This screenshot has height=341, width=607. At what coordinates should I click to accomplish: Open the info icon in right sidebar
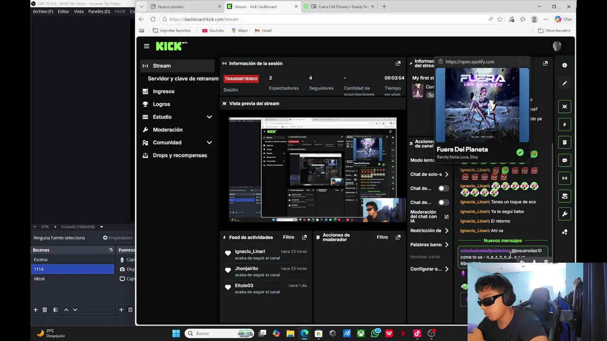[564, 65]
